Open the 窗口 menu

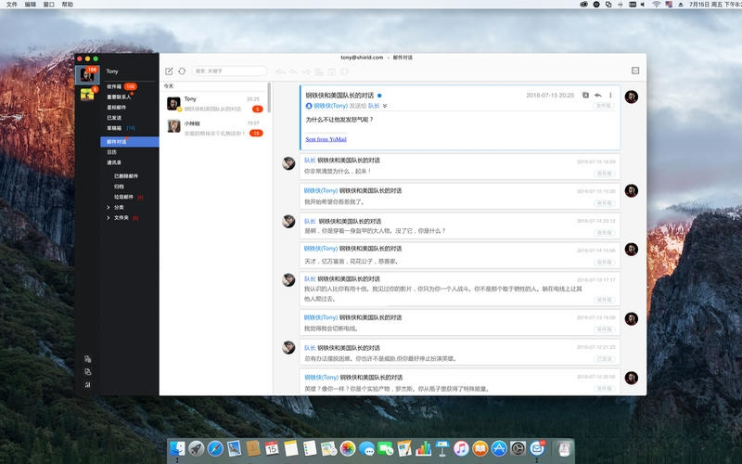pos(49,5)
